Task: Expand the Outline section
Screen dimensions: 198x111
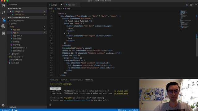Action: [x=13, y=107]
